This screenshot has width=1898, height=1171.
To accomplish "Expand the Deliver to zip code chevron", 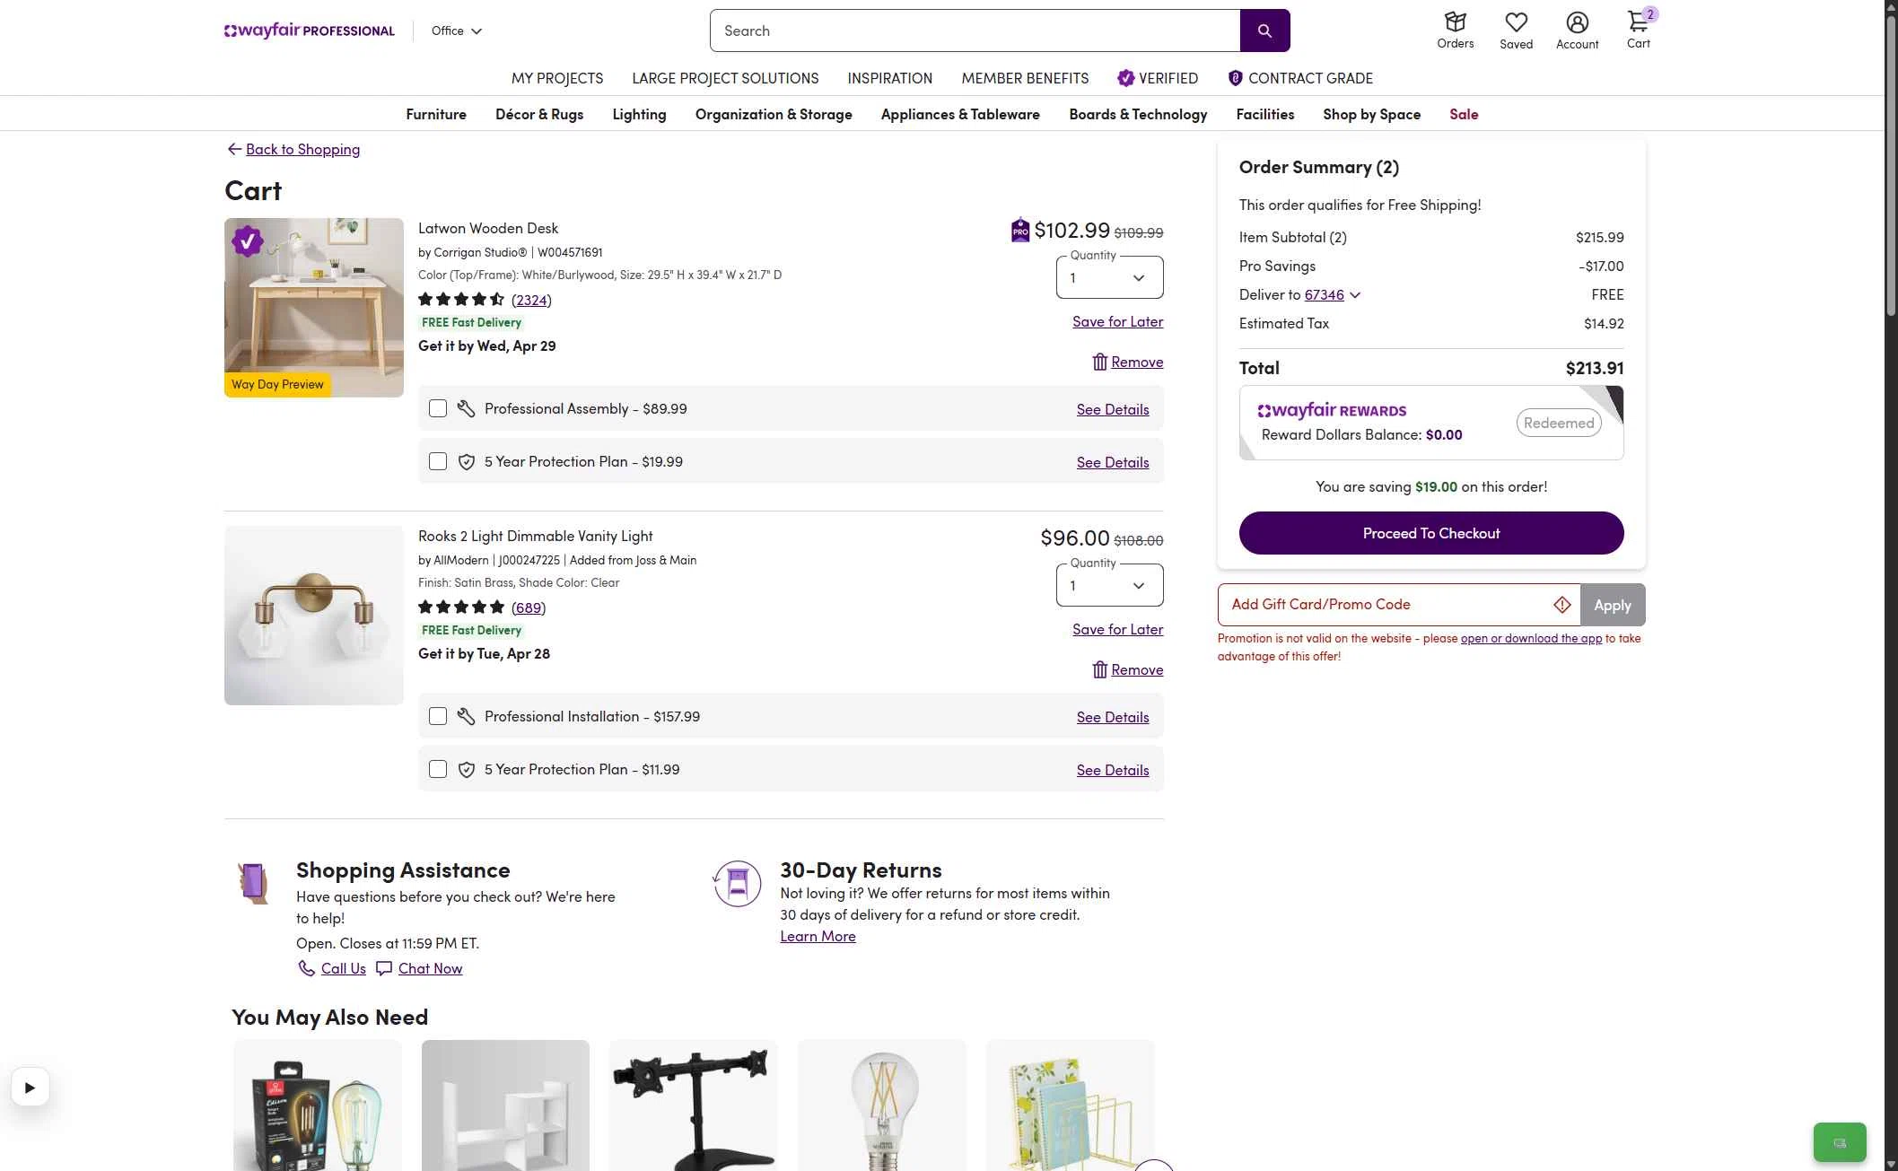I will tap(1355, 295).
